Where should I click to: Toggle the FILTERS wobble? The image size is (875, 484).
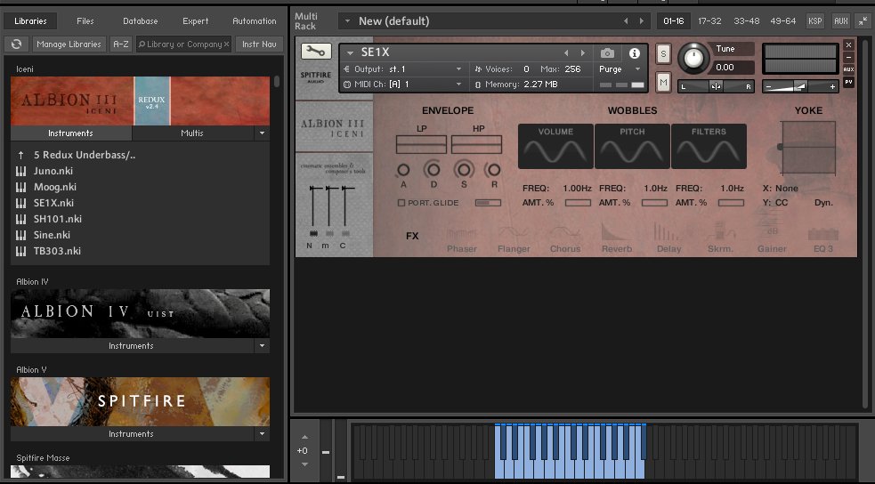click(709, 146)
